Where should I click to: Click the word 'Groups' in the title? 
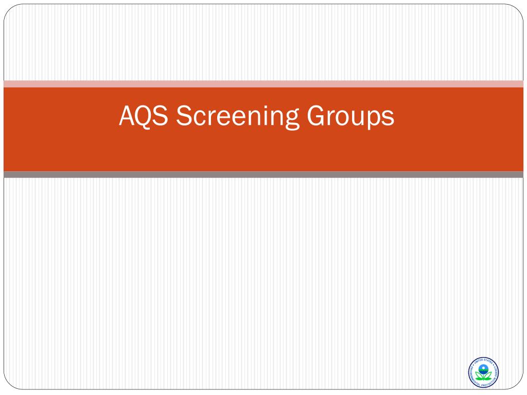tap(350, 117)
